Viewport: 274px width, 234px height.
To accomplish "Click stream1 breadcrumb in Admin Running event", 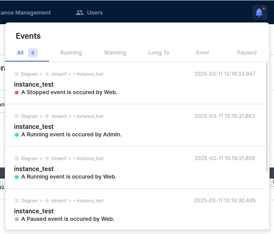I will click(58, 116).
